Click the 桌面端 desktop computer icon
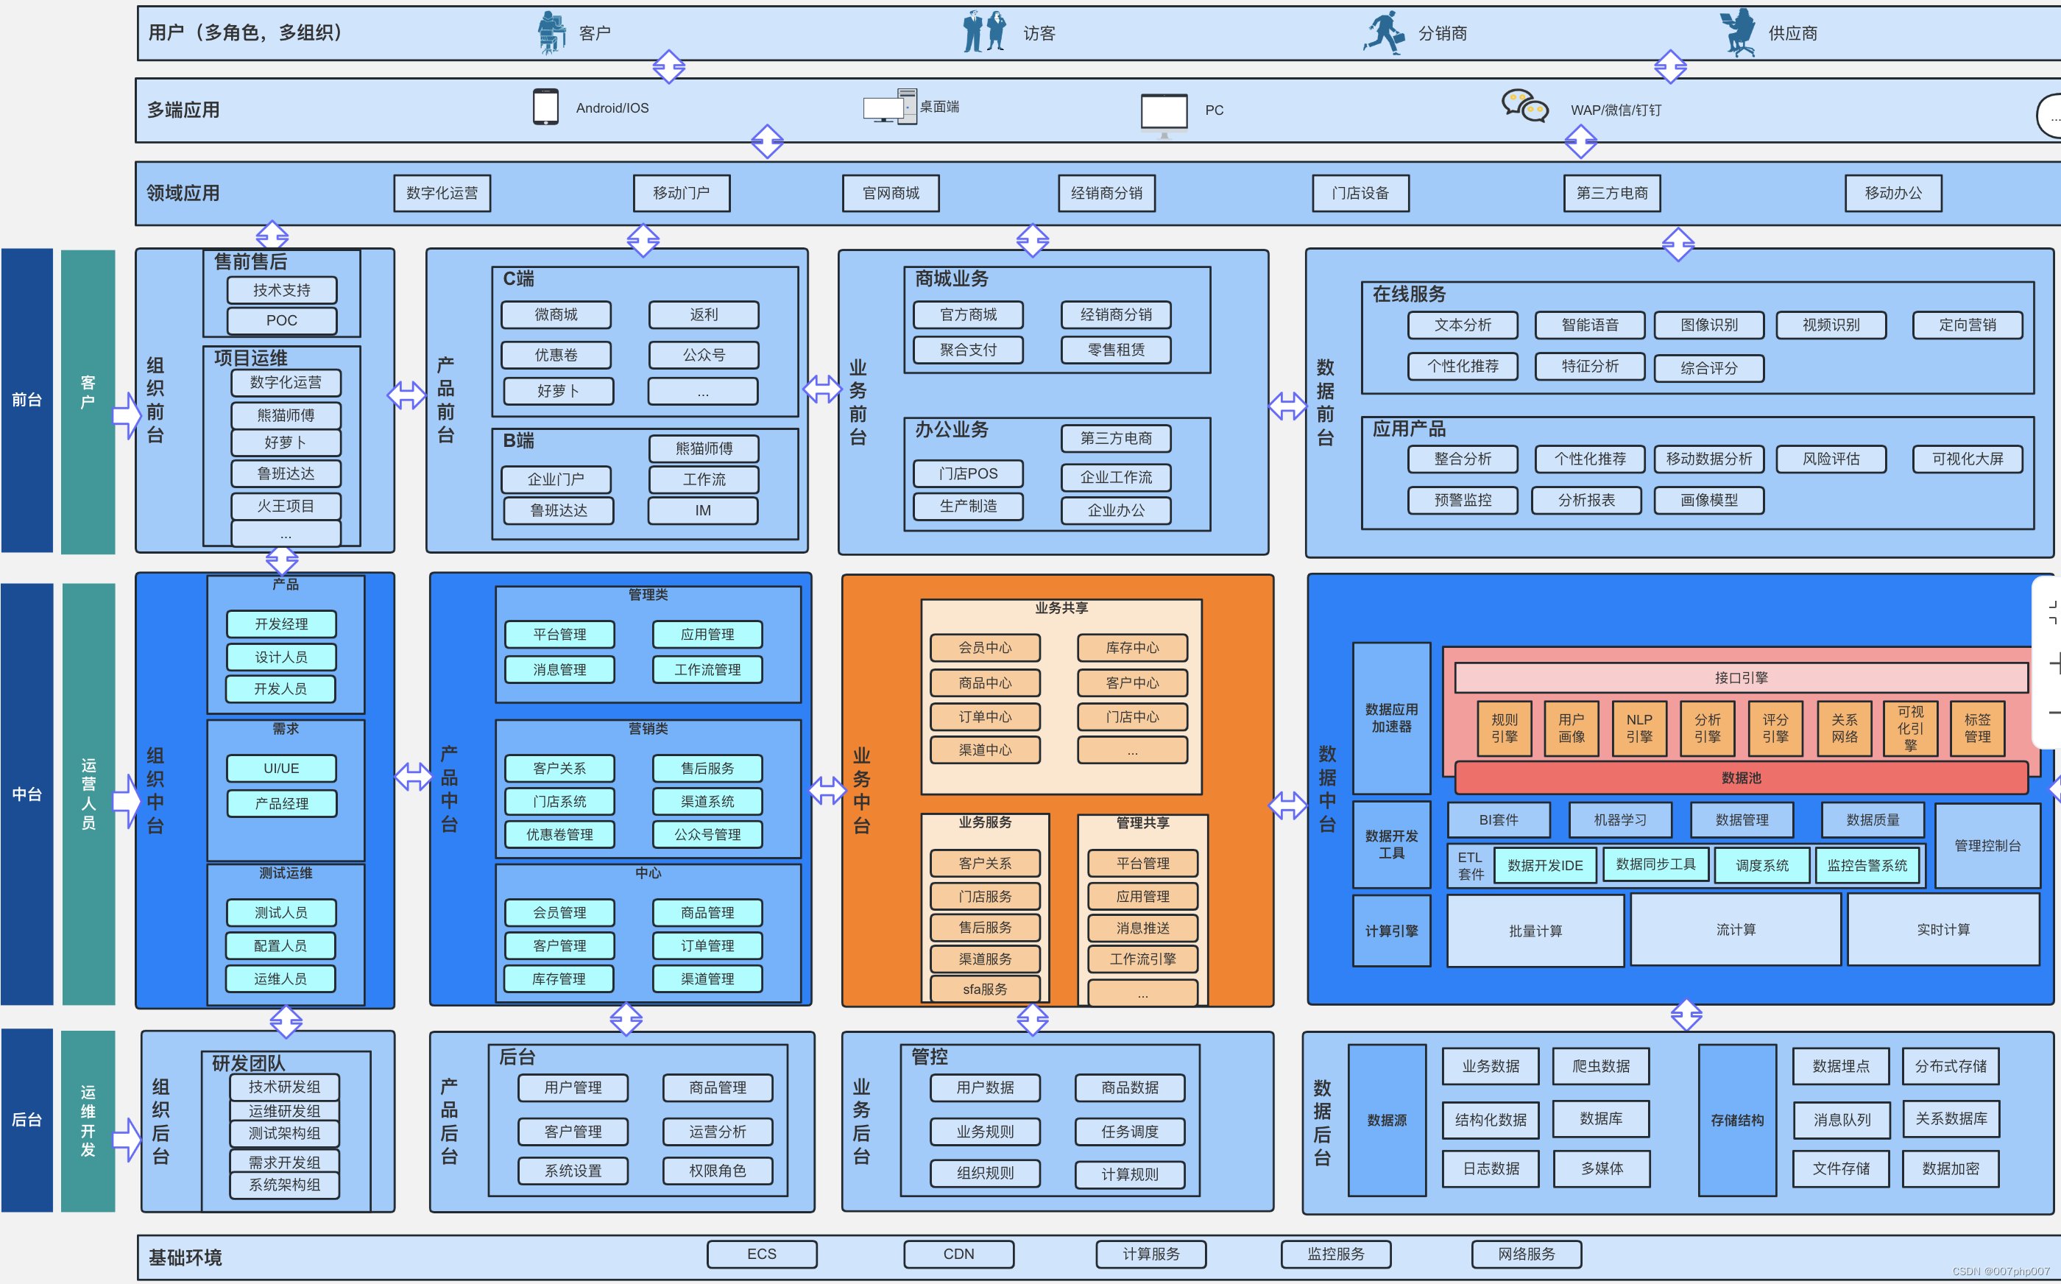Image resolution: width=2061 pixels, height=1284 pixels. click(x=890, y=107)
